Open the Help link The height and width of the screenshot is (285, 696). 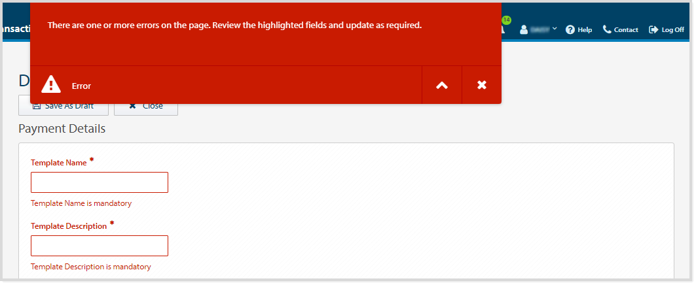[x=585, y=29]
